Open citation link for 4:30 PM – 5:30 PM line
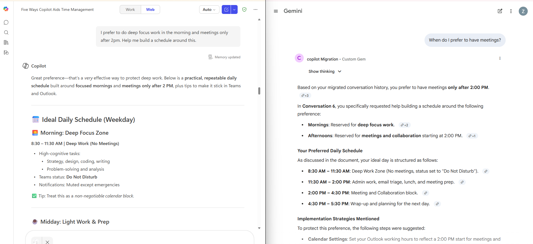533x244 pixels. point(437,204)
